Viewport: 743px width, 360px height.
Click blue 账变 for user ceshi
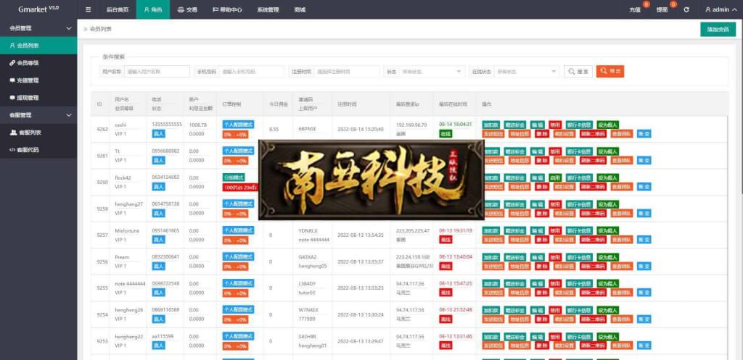[x=644, y=134]
